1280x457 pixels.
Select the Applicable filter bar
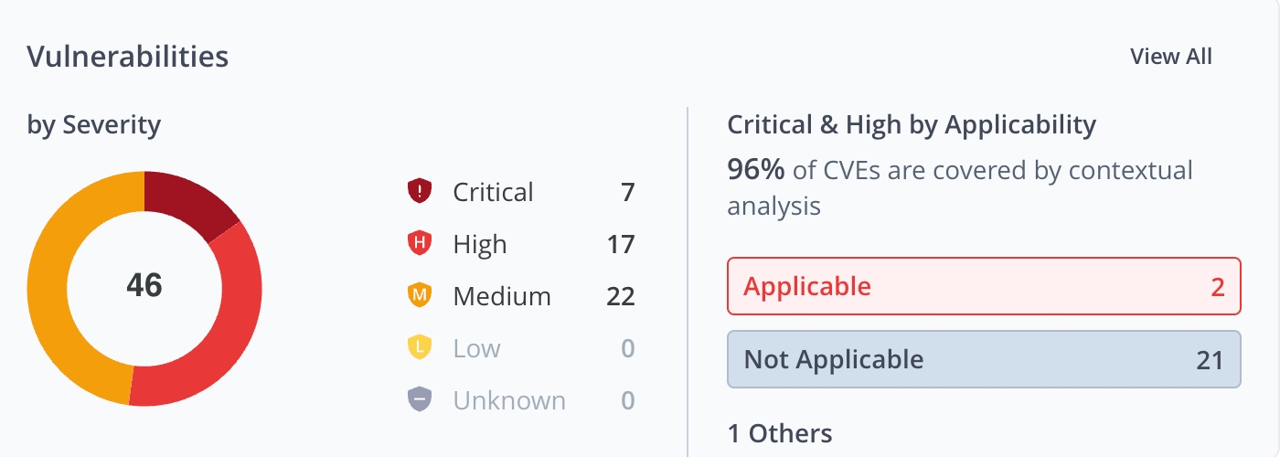tap(984, 287)
